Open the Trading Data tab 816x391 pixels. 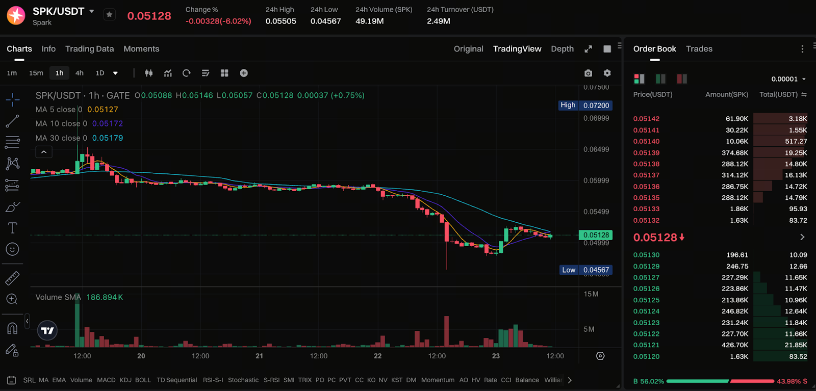pos(89,49)
